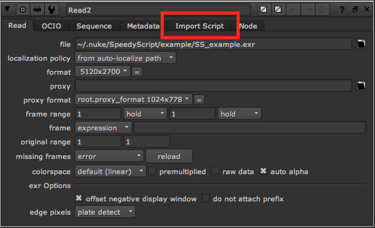Screen dimensions: 375x228
Task: Enable the raw data checkbox
Action: [x=215, y=171]
